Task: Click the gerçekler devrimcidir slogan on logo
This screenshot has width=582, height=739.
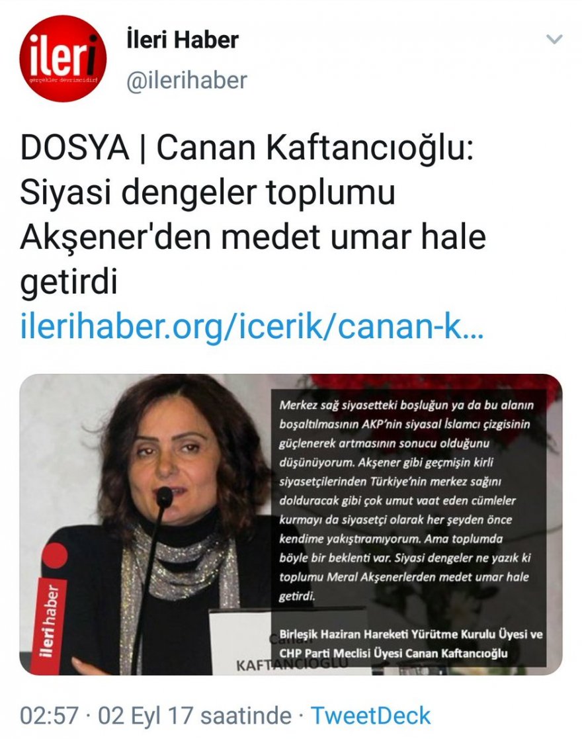Action: click(x=63, y=80)
